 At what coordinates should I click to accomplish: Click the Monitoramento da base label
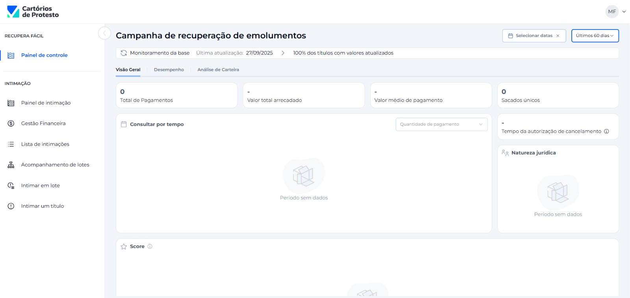tap(160, 53)
